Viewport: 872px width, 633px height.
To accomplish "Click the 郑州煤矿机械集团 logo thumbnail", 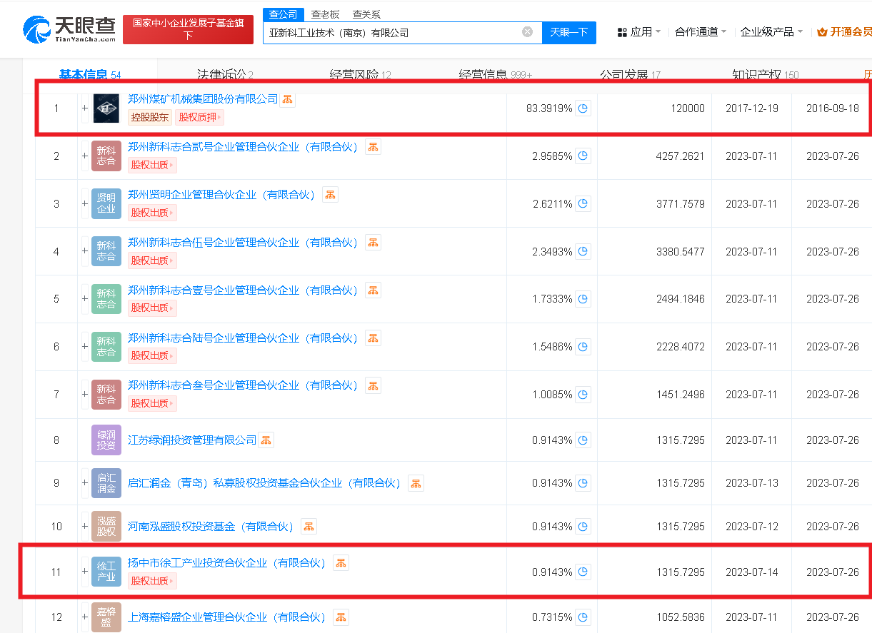I will [x=106, y=108].
